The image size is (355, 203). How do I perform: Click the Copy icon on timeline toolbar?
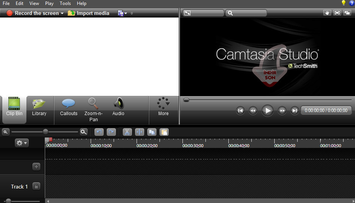[x=152, y=132]
